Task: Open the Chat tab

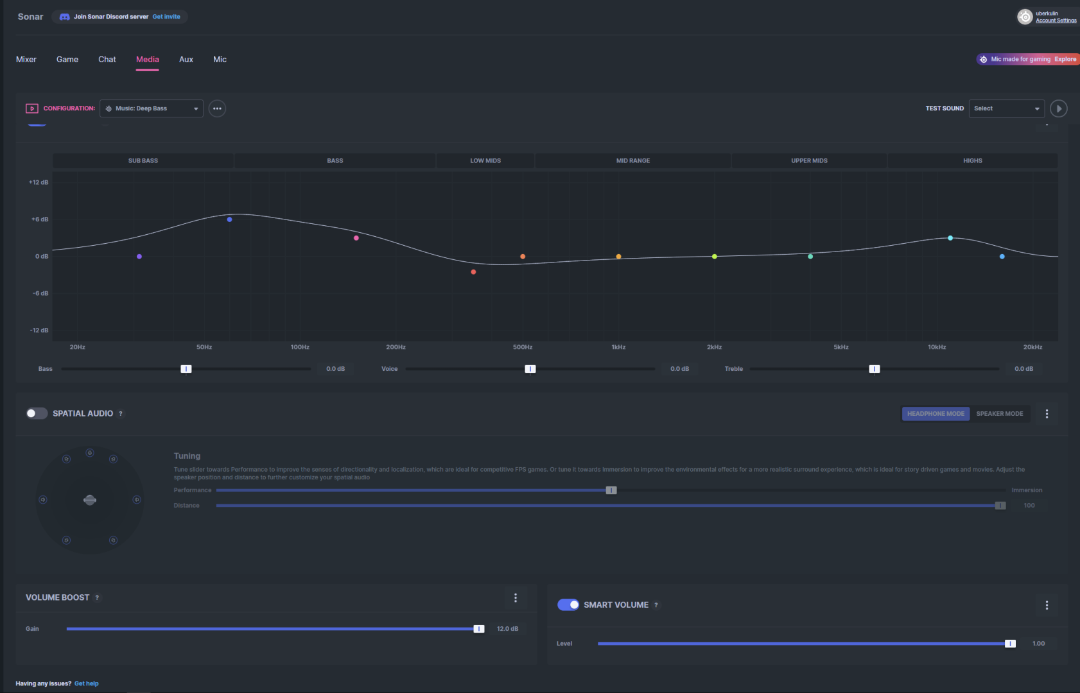Action: click(107, 60)
